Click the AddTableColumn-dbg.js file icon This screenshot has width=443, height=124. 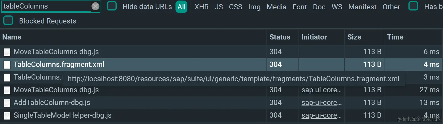(x=7, y=103)
